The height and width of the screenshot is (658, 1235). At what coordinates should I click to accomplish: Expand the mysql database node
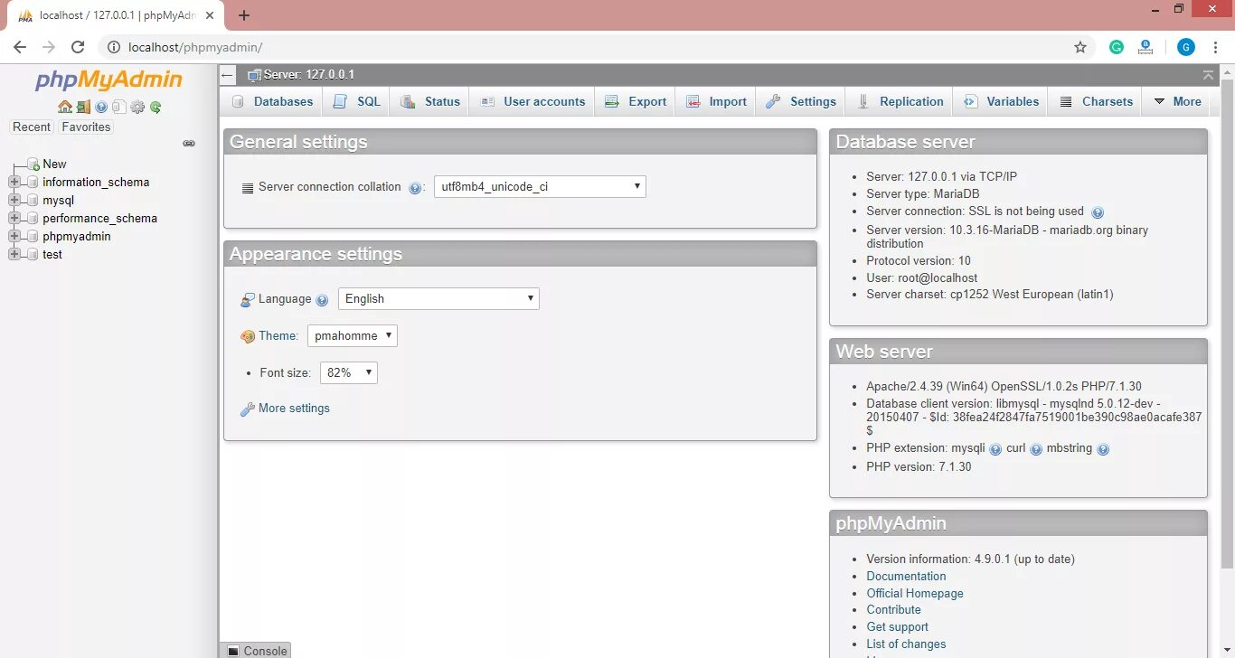point(14,200)
